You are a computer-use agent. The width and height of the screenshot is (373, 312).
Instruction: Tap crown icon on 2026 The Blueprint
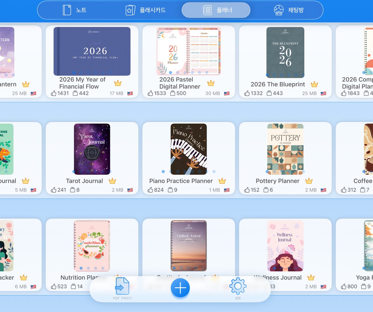[x=314, y=84]
